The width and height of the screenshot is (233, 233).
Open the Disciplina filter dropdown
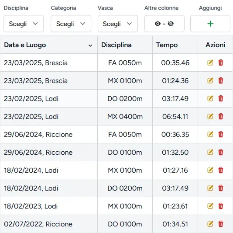24,24
